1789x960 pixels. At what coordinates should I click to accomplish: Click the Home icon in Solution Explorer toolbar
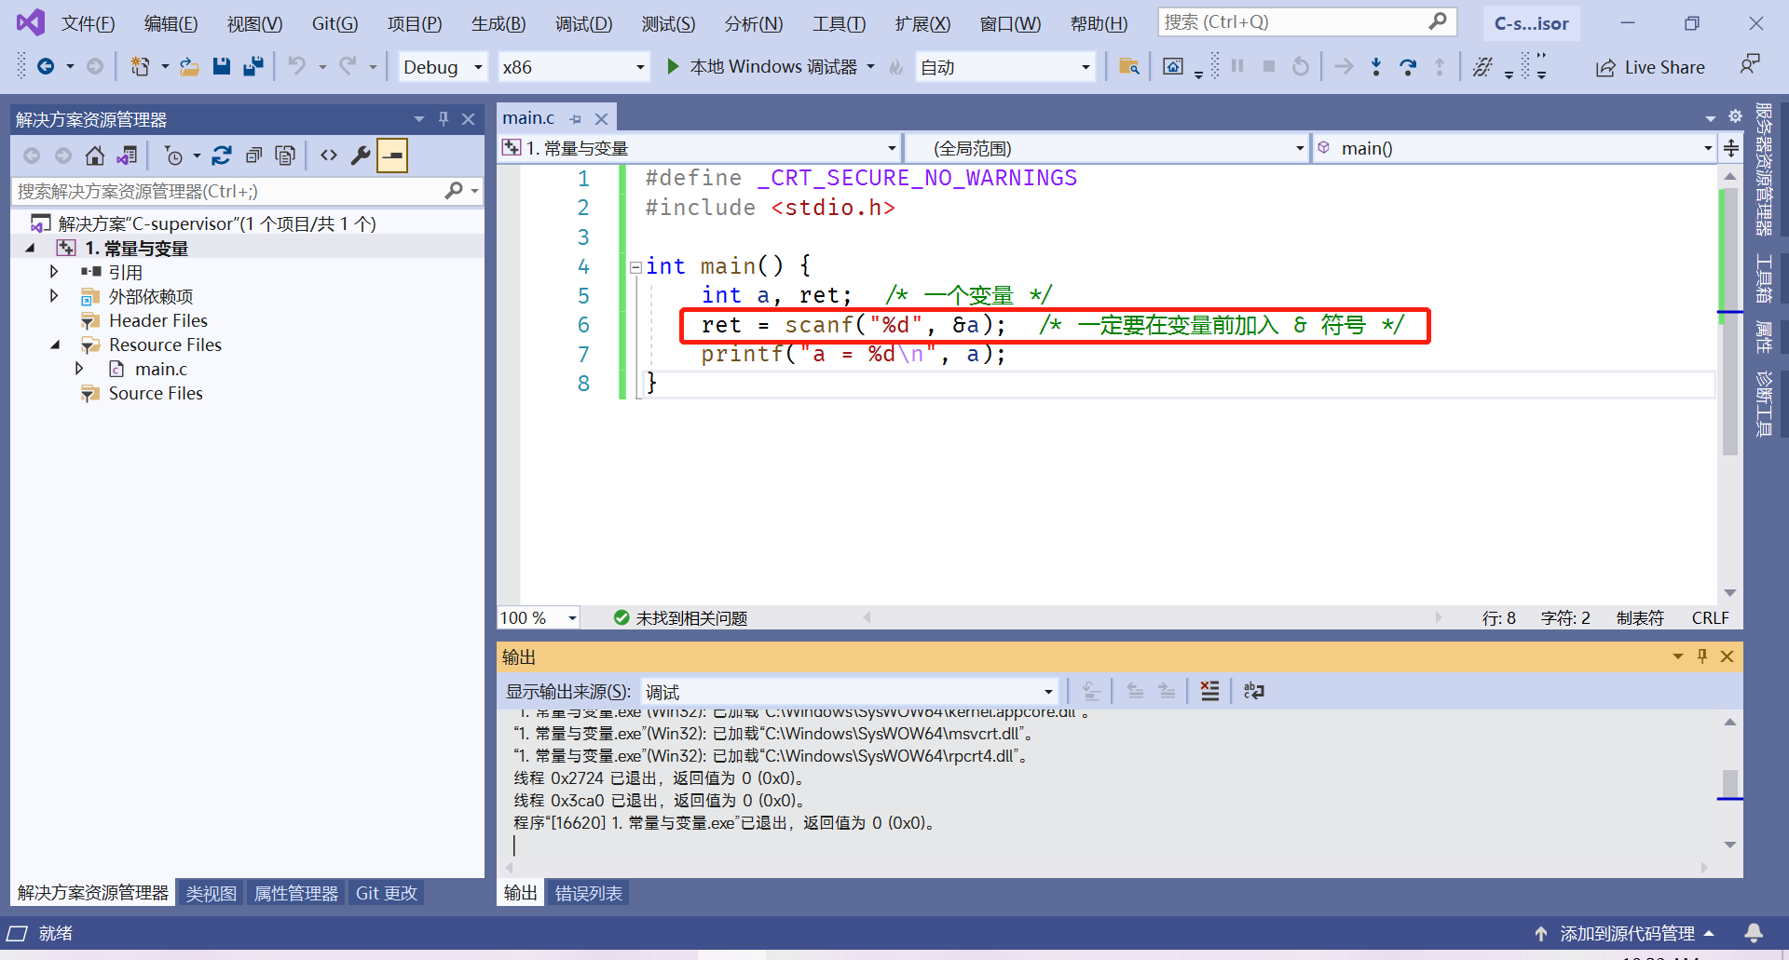(94, 155)
